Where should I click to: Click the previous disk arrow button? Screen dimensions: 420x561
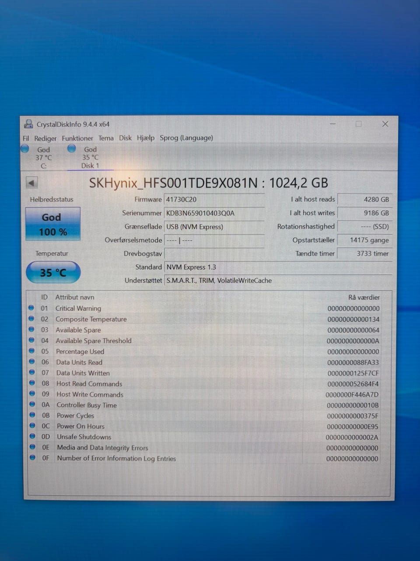coord(31,183)
